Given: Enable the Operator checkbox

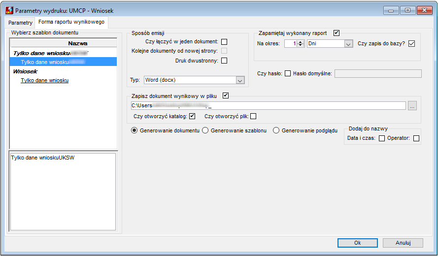Looking at the screenshot, I should 416,138.
